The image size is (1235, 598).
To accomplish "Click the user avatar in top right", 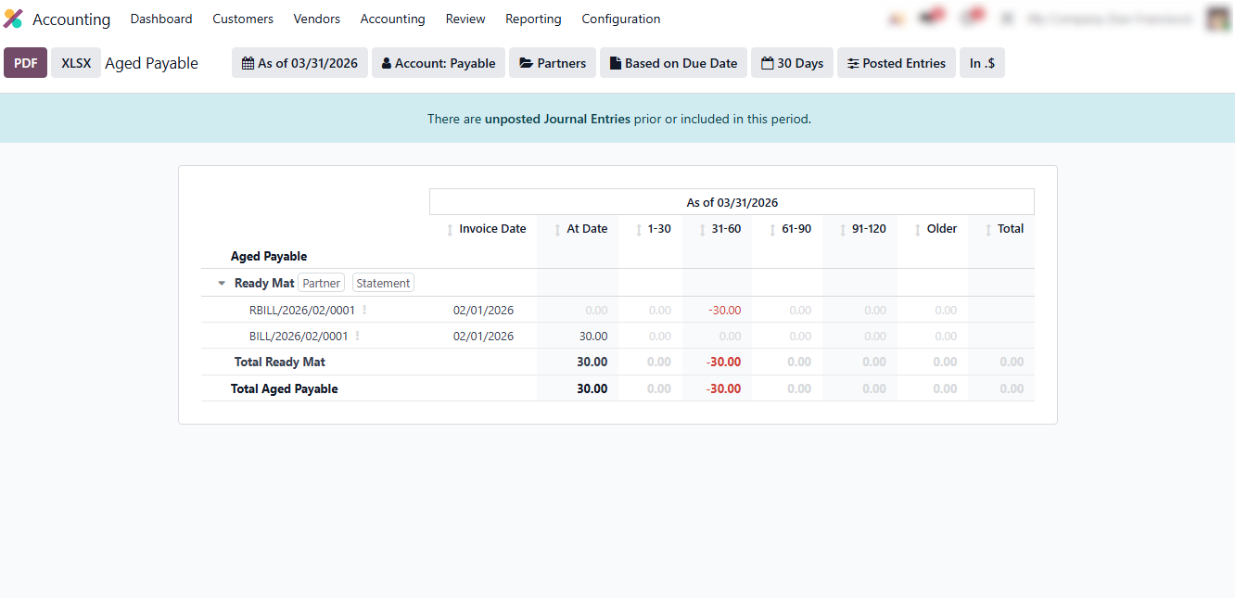I will click(1218, 19).
